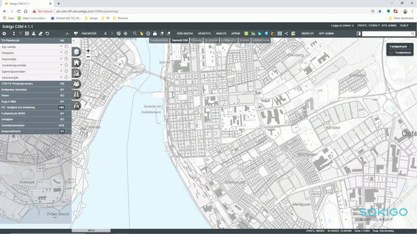
Task: Open the map sheet side icon
Action: [x=77, y=73]
